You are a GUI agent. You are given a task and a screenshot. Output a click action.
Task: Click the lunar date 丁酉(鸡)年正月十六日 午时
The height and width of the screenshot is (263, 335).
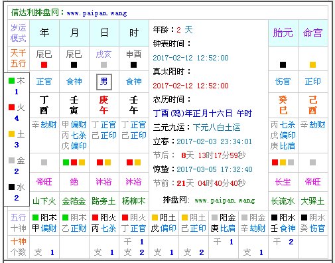202,114
